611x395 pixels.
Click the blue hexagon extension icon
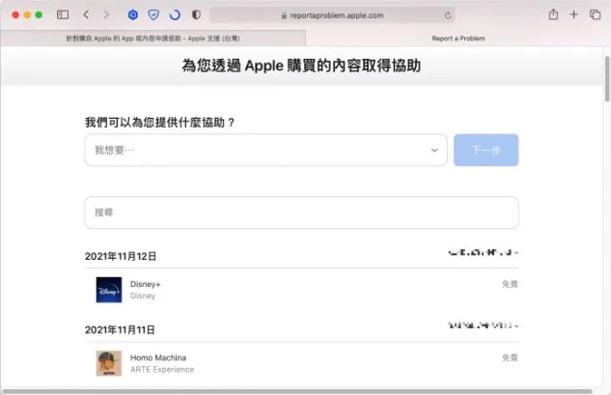[132, 15]
